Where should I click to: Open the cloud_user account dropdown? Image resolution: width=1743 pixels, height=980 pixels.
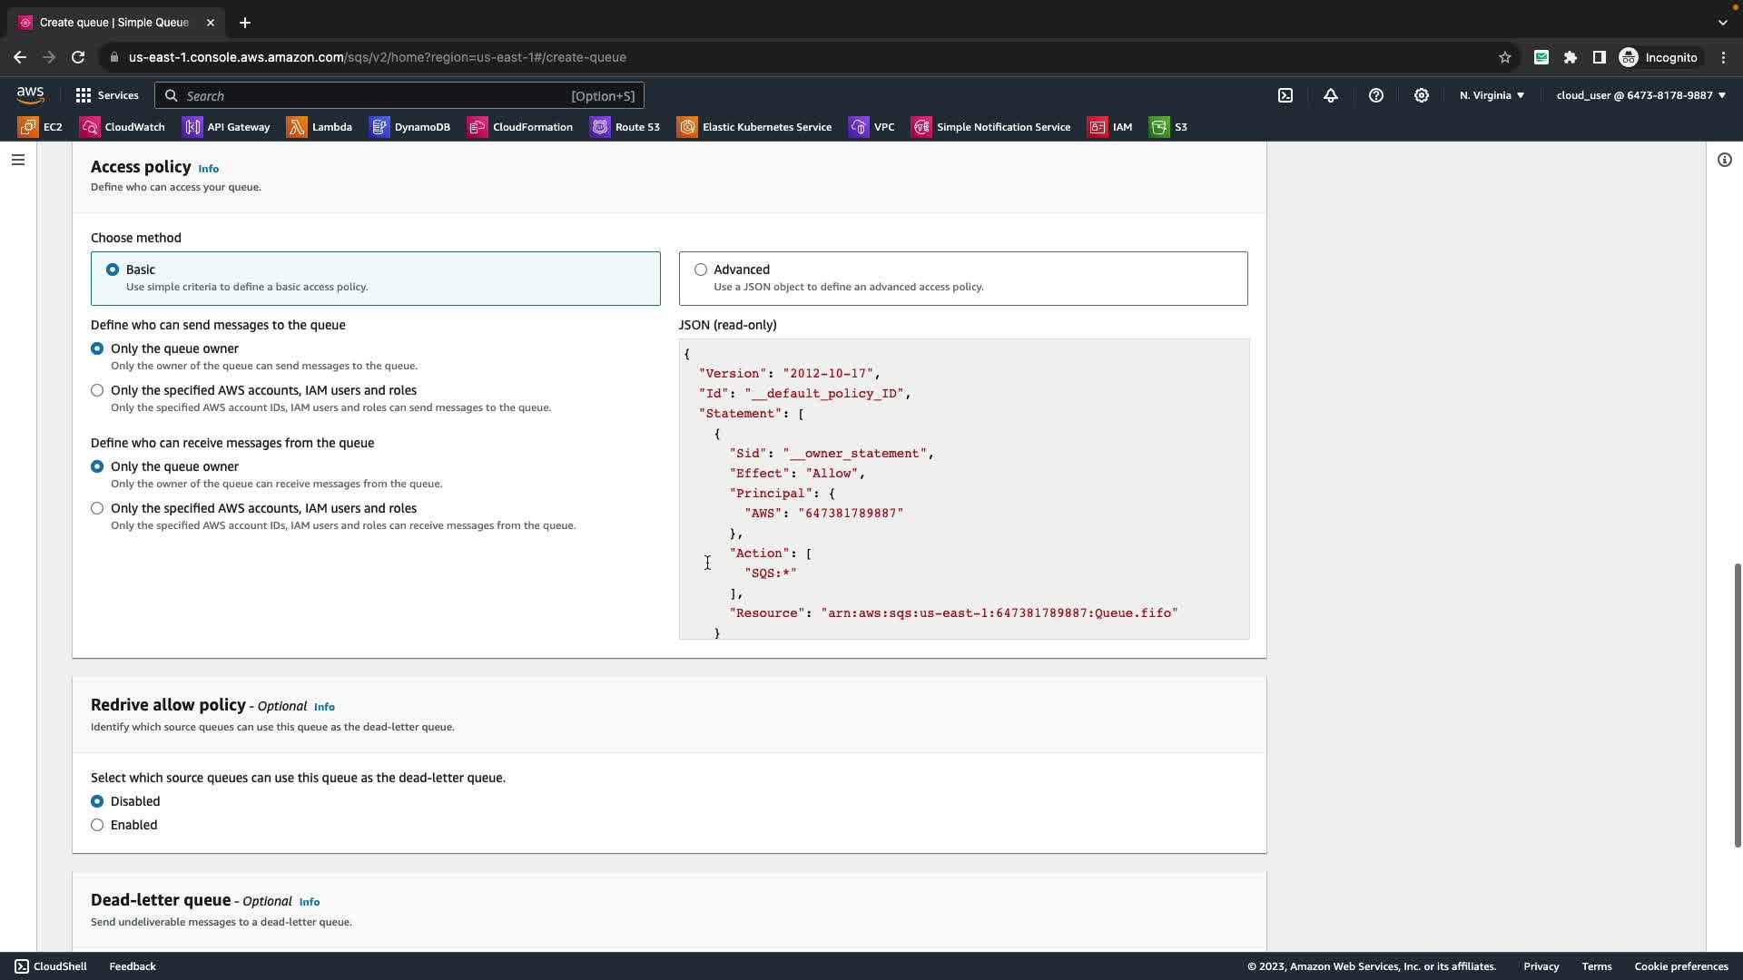(1640, 95)
